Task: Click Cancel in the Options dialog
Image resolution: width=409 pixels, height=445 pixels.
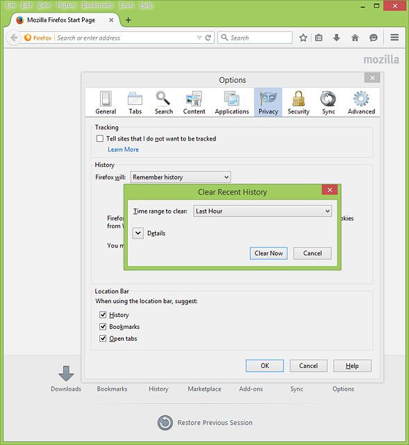Action: (x=308, y=366)
